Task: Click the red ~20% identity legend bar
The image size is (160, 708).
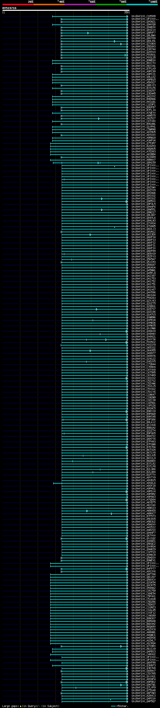Action: pos(18,5)
